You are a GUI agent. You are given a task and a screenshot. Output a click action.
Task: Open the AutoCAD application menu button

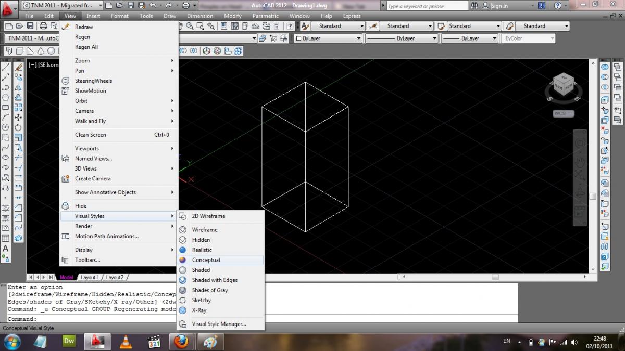(x=9, y=9)
